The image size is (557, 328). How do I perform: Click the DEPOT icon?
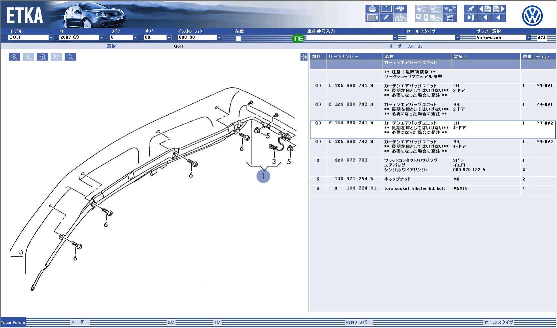(436, 9)
